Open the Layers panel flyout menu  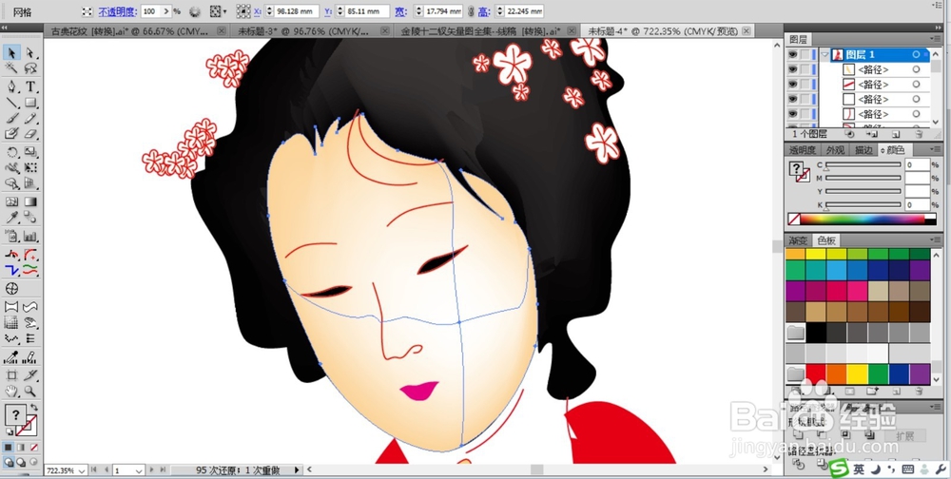[937, 39]
